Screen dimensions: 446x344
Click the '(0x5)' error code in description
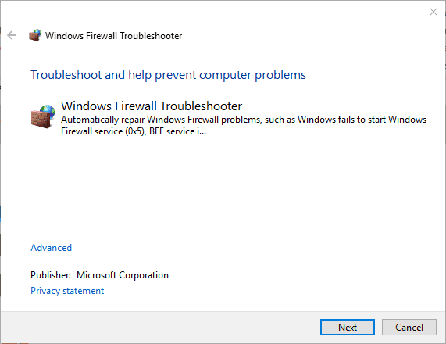(136, 131)
